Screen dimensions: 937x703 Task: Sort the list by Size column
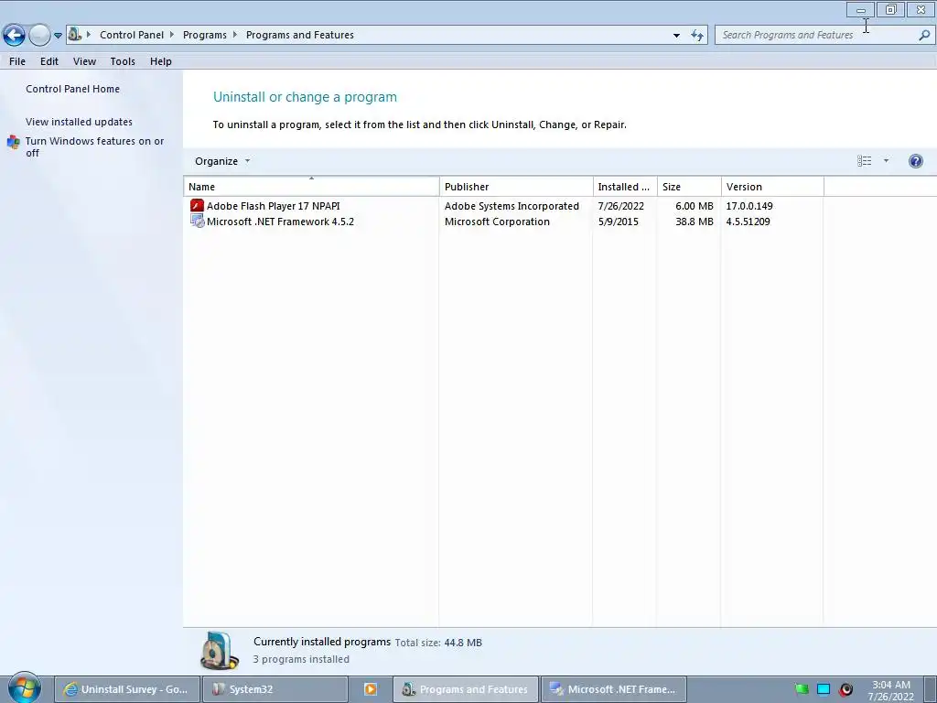690,187
